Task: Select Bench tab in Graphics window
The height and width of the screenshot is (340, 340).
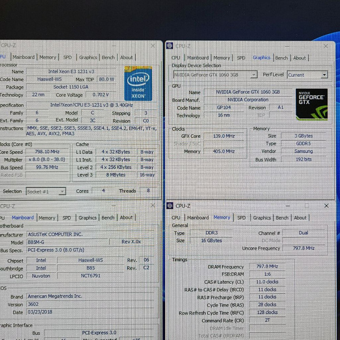Action: [282, 58]
